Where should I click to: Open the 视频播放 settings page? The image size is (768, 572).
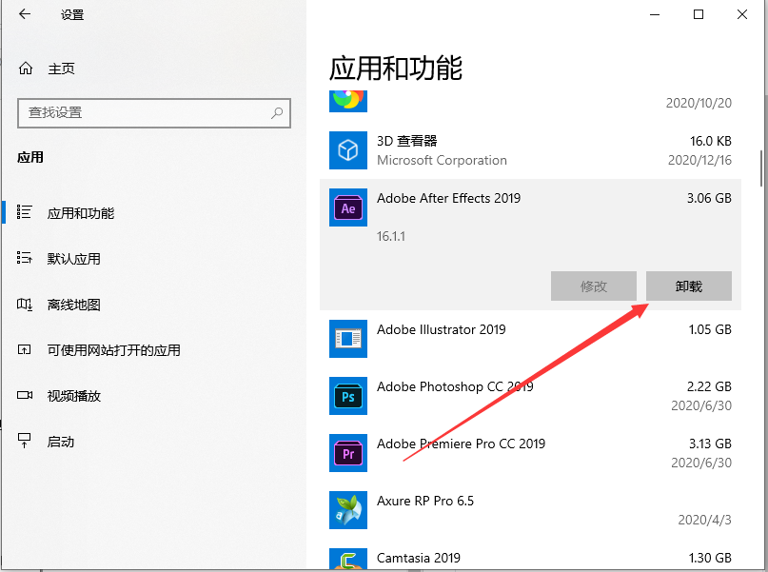point(74,396)
